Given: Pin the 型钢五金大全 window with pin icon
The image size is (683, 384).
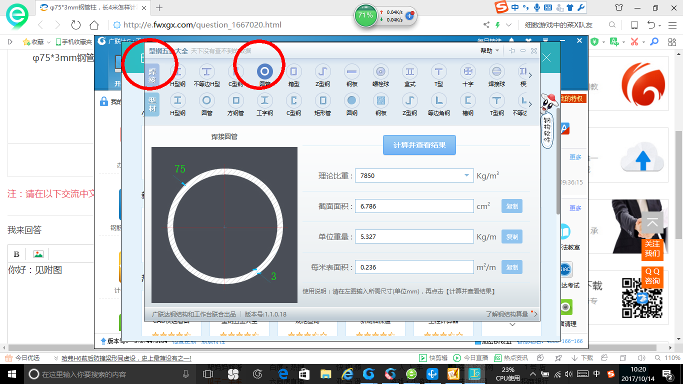Looking at the screenshot, I should coord(512,50).
